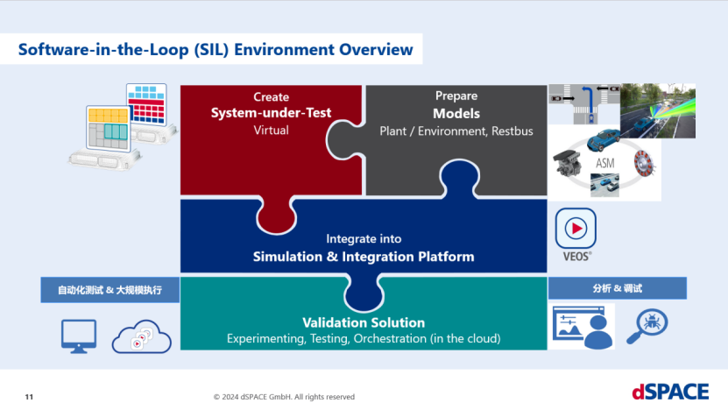Viewport: 728px width, 410px height.
Task: Click the VEOS play button icon
Action: (x=576, y=229)
